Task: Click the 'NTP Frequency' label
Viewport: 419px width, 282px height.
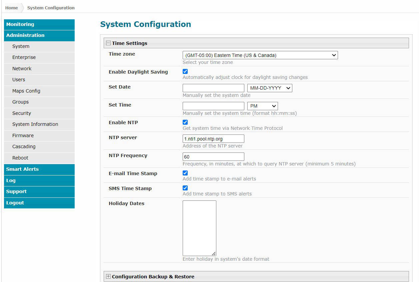Action: (x=128, y=155)
